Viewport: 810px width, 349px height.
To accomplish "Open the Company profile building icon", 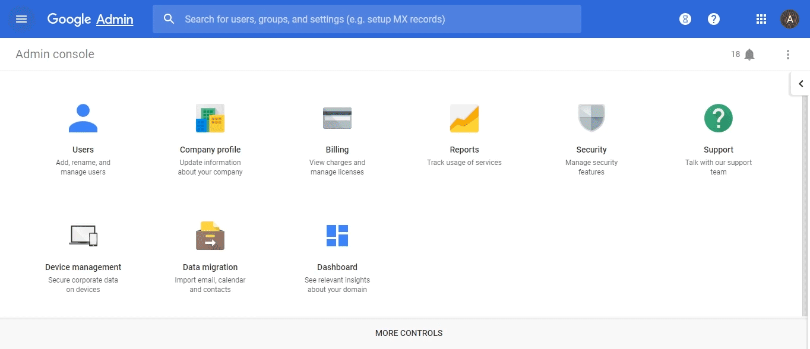I will click(210, 118).
